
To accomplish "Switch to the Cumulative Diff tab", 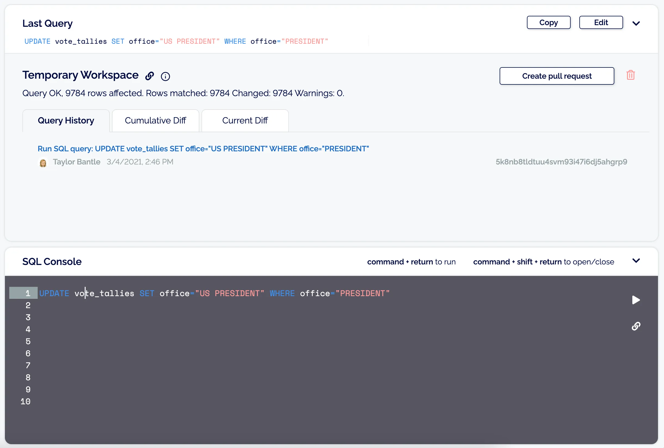I will (155, 120).
